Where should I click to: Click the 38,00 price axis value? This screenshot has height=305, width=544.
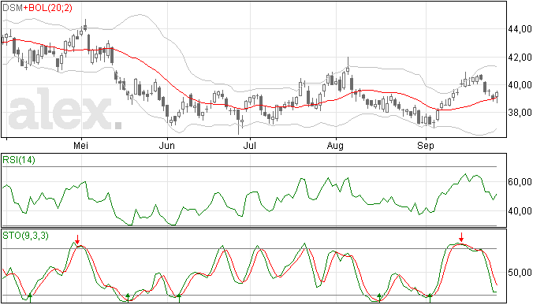pos(520,113)
